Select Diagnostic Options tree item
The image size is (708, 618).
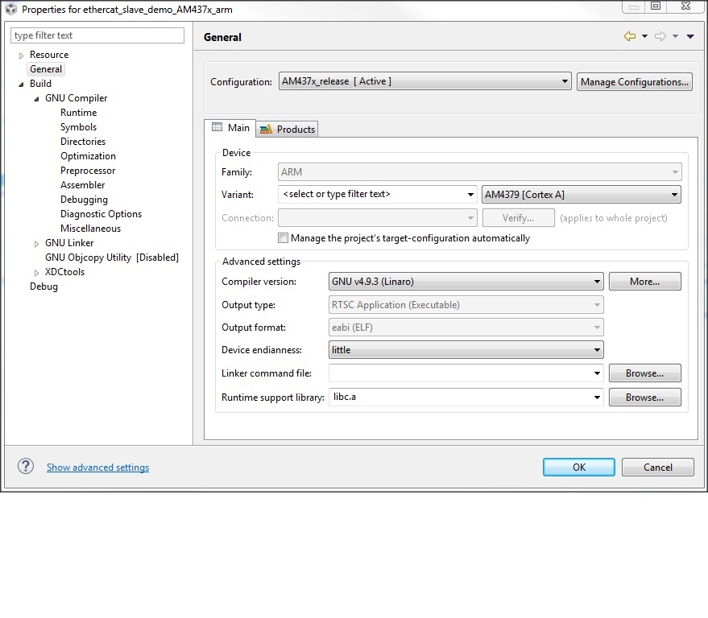[101, 214]
